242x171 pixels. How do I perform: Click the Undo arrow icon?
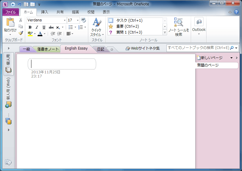tap(20, 4)
